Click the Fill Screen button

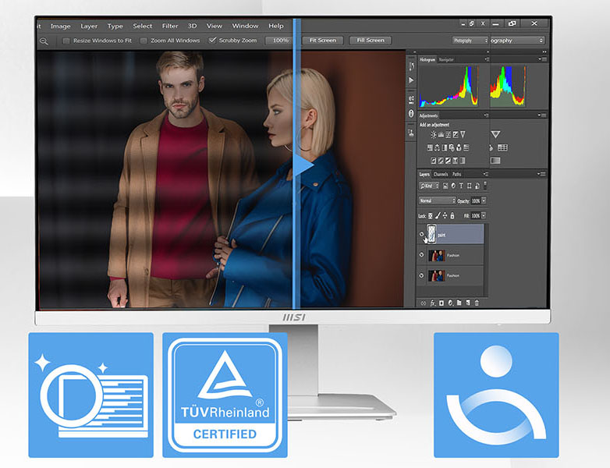pos(370,41)
